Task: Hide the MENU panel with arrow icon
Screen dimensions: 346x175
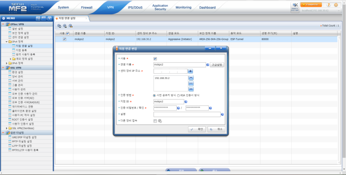Action: coord(50,18)
